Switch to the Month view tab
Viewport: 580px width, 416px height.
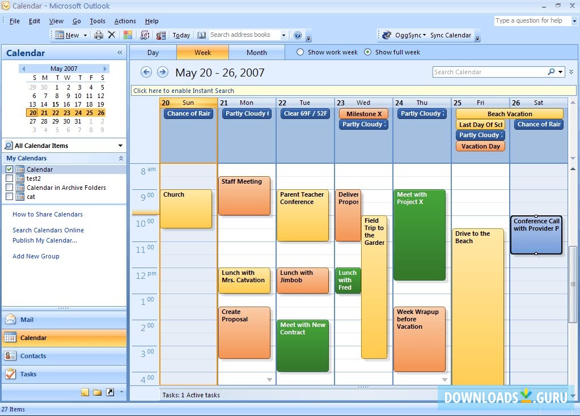[257, 53]
